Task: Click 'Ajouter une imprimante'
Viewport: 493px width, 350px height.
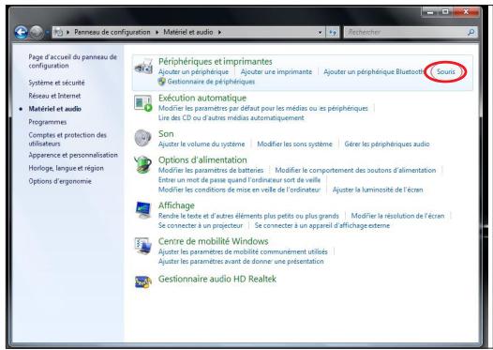Action: [x=276, y=71]
